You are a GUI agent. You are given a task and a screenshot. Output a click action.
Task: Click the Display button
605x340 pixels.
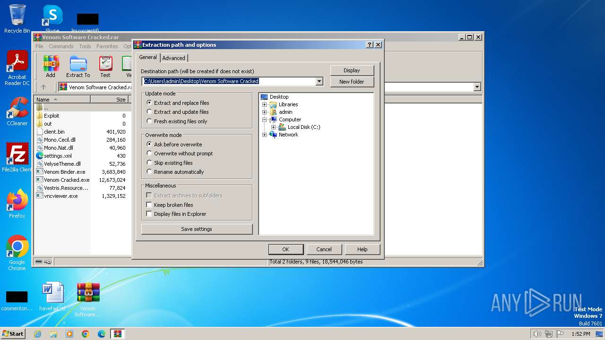pos(352,70)
